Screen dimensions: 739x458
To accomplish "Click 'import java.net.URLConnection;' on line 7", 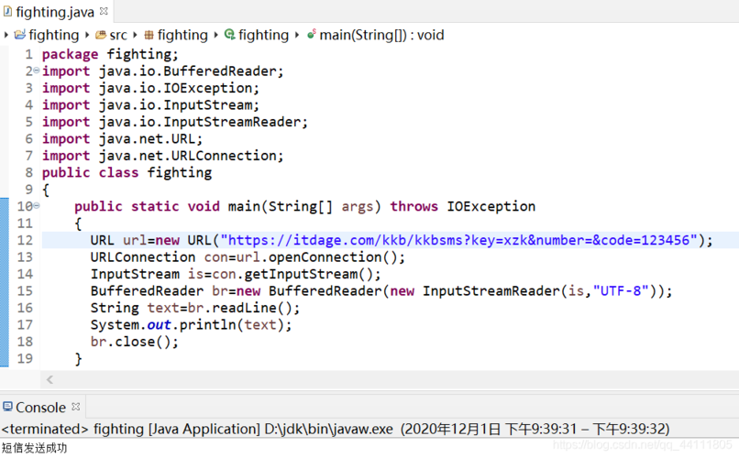I will [x=163, y=156].
